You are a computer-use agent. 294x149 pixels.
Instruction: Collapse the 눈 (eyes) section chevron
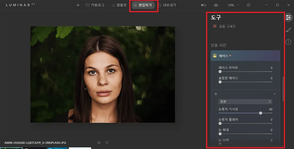coord(275,94)
